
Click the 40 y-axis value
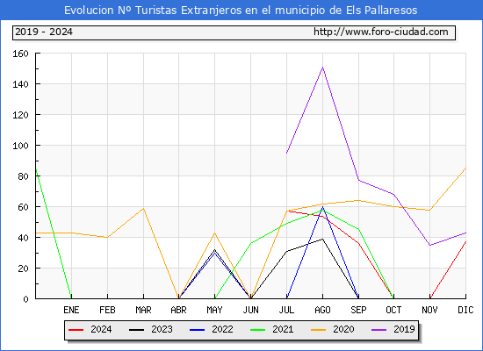click(x=23, y=238)
